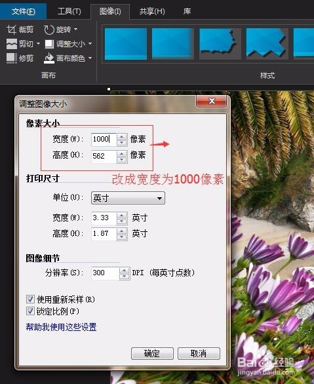Select the Cut Out (剪切) icon

click(12, 44)
